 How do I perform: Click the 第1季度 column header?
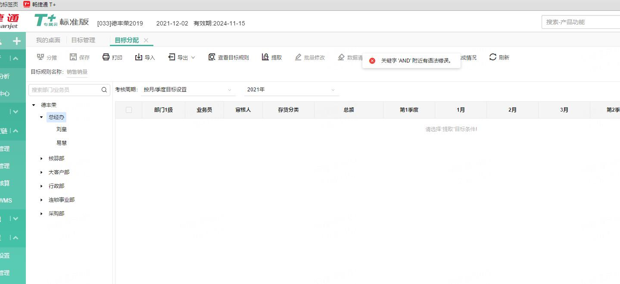(409, 110)
